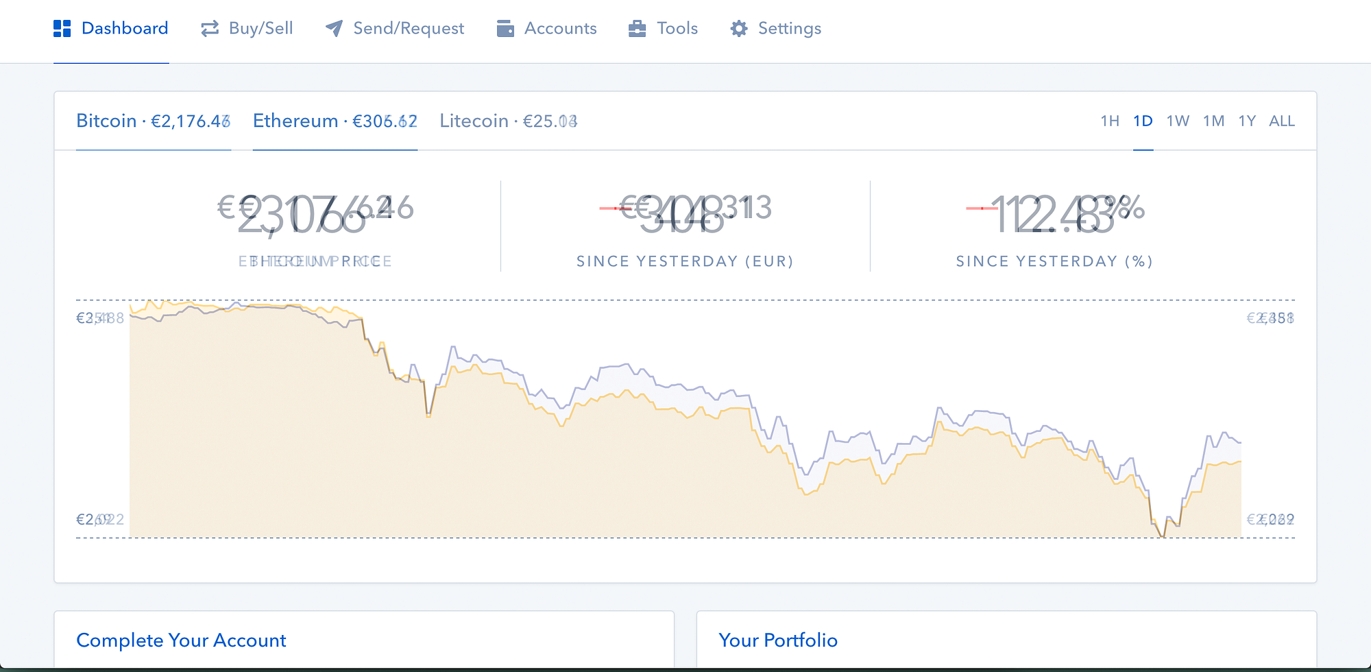This screenshot has width=1371, height=672.
Task: Open the Buy/Sell page
Action: click(x=247, y=28)
